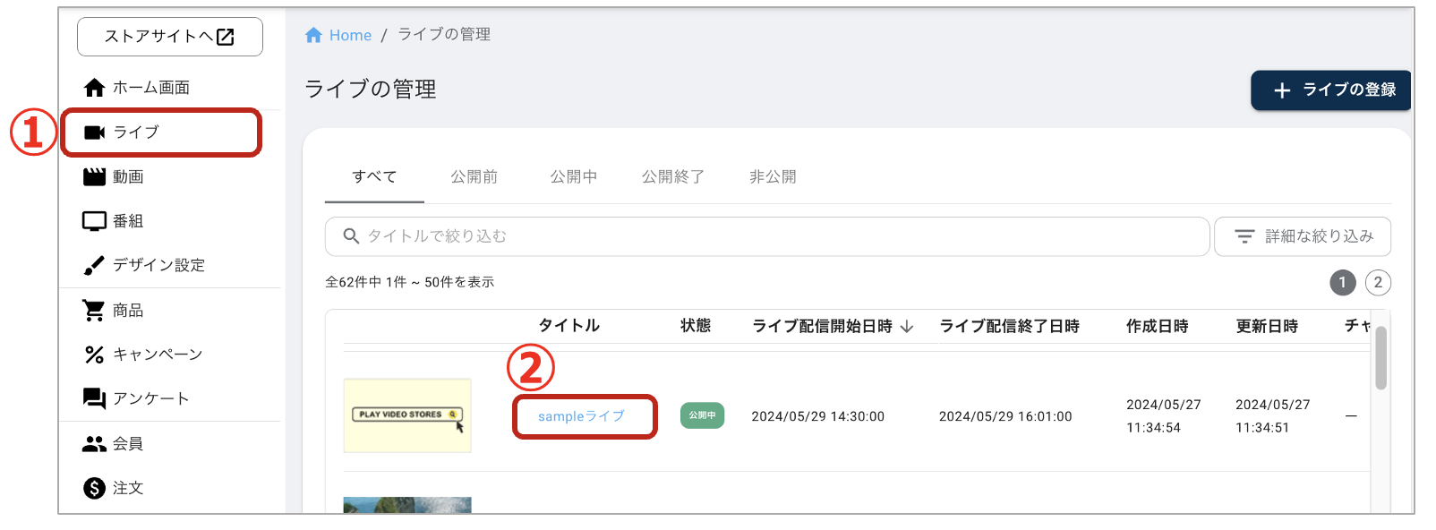1436x530 pixels.
Task: Click the PLAY VIDEO STORES thumbnail
Action: point(407,415)
